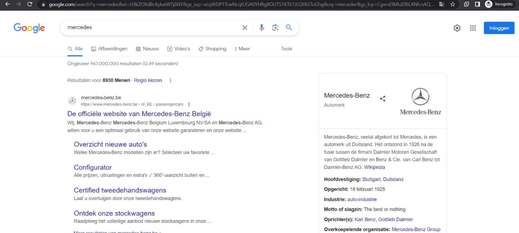Open De officiële website van Mercedes-Benz België
This screenshot has width=519, height=233.
139,114
